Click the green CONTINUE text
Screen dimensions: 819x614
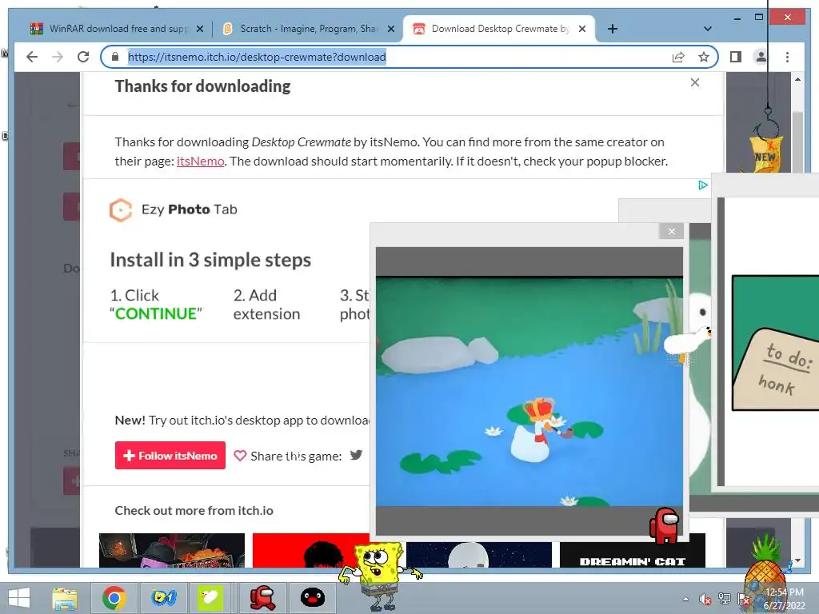coord(156,313)
